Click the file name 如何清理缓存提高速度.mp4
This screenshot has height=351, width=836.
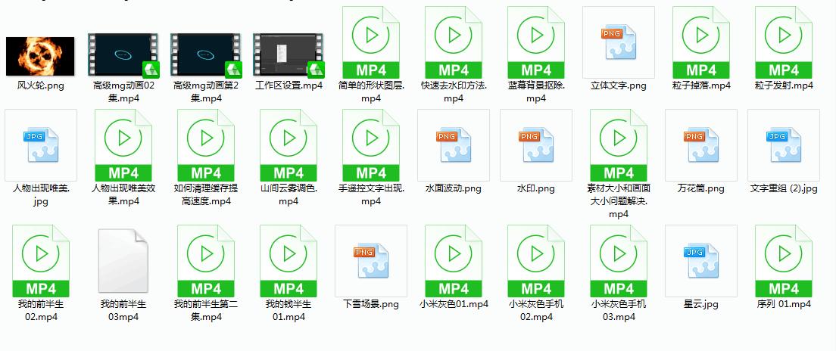click(206, 195)
